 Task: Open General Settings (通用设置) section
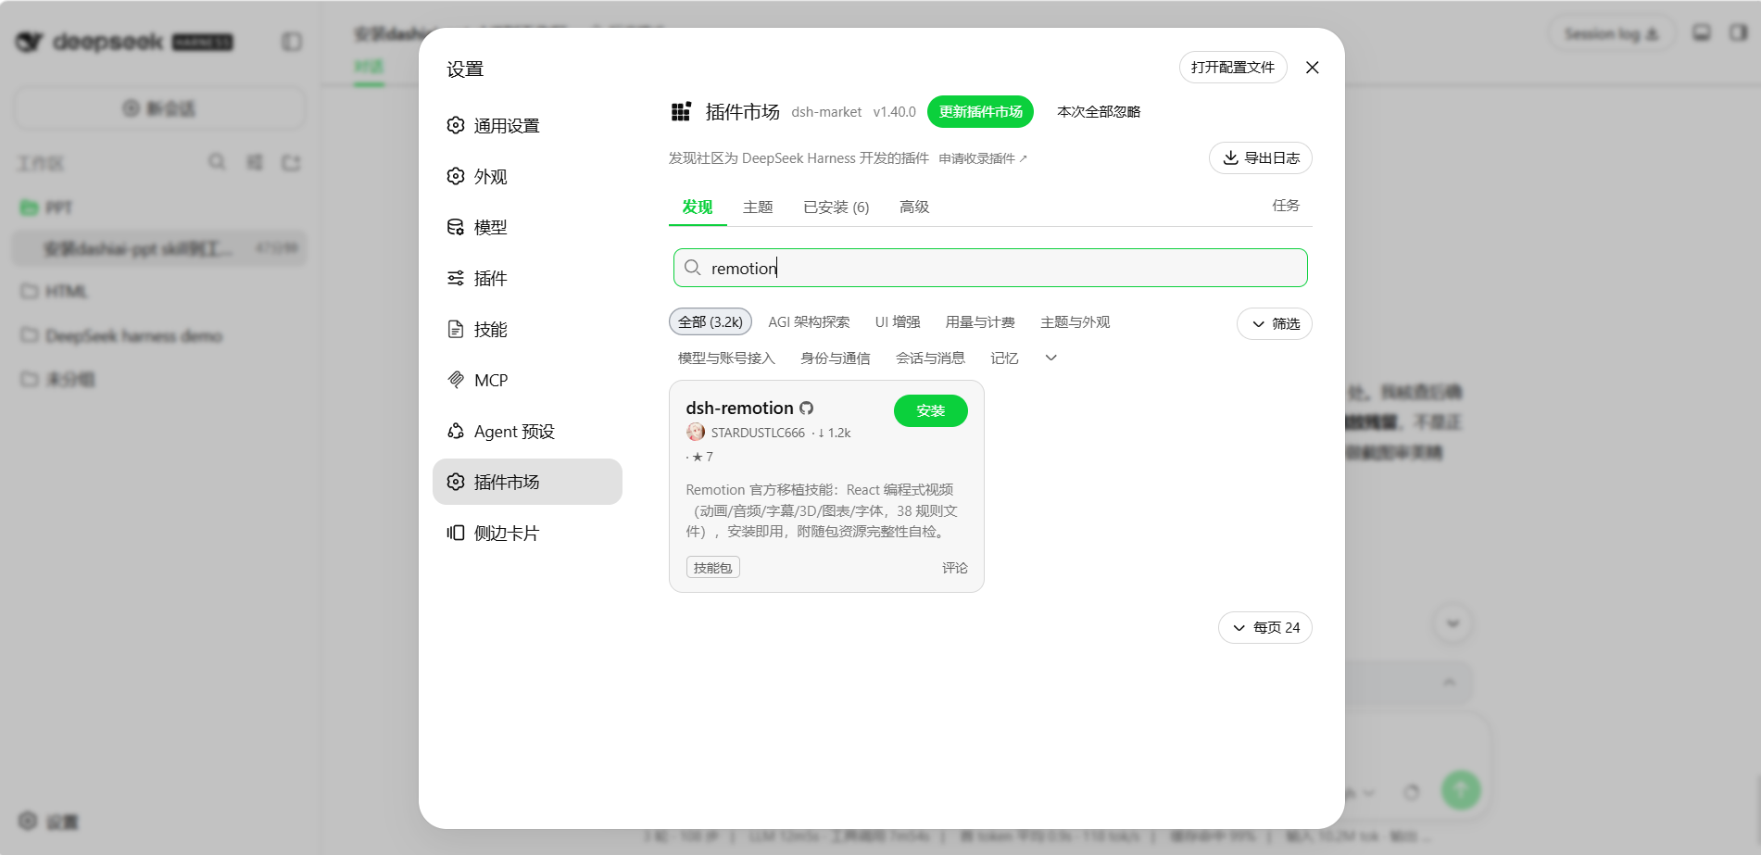pos(527,125)
